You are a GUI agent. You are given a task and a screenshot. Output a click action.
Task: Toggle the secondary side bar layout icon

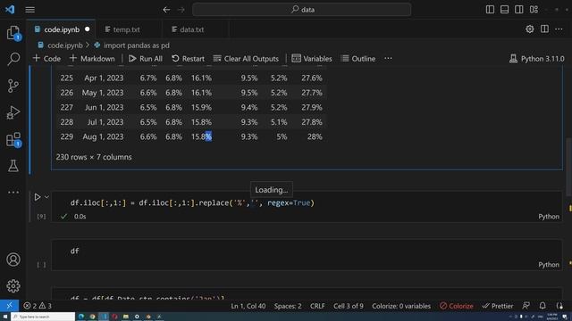pyautogui.click(x=519, y=10)
